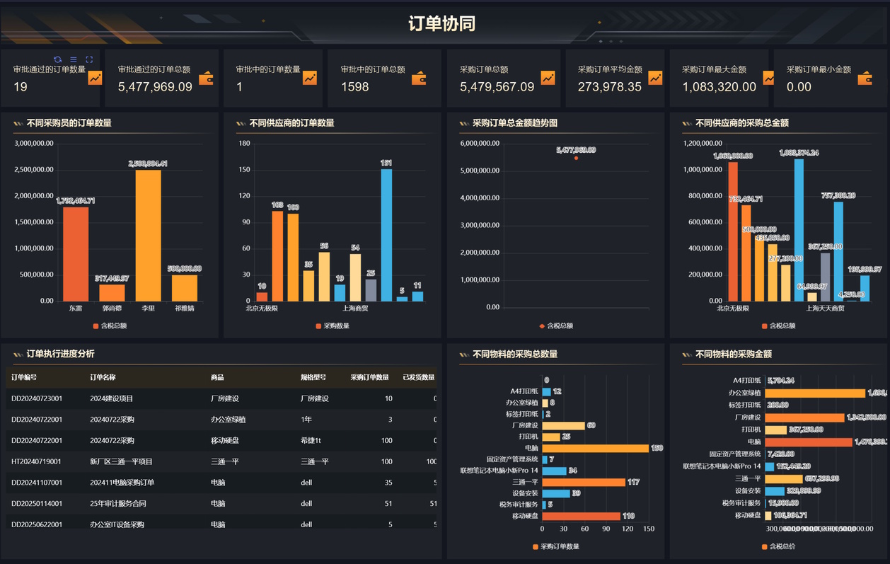Viewport: 890px width, 564px height.
Task: Click the trend icon on 采购订单平均金额 card
Action: tap(655, 78)
